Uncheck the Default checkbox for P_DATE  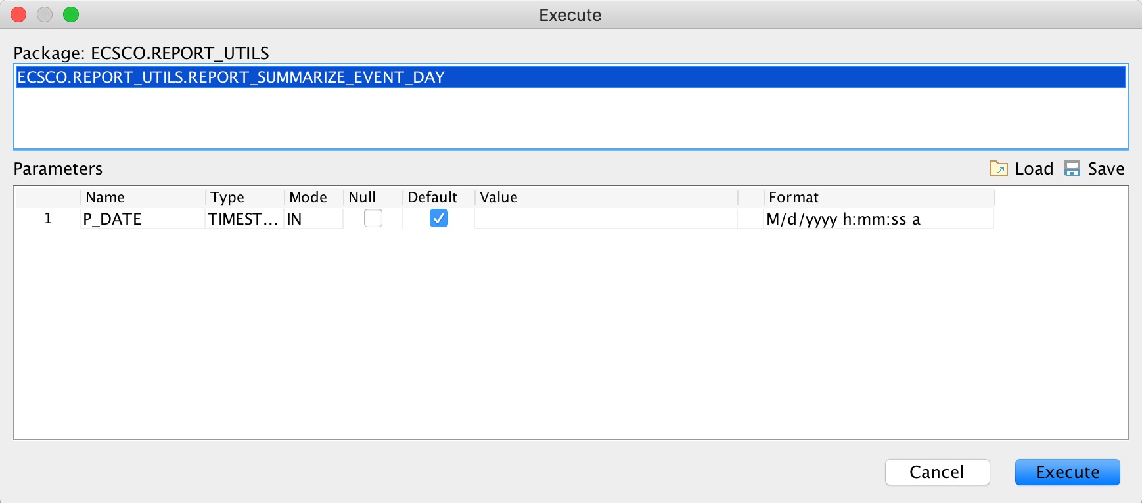(438, 218)
